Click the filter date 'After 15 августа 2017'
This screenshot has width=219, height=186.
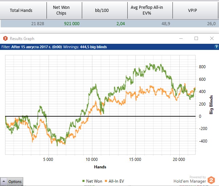36,47
